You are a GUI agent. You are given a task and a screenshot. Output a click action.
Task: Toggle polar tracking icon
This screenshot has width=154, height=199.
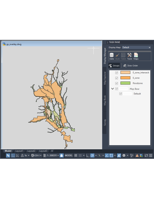click(x=92, y=155)
